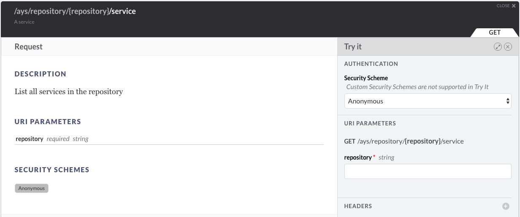Click the SECURITY SCHEMES heading
The image size is (520, 217).
[52, 170]
